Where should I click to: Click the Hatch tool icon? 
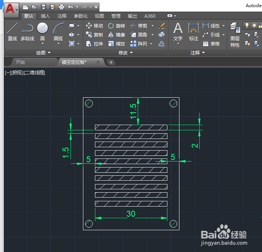tap(72, 44)
